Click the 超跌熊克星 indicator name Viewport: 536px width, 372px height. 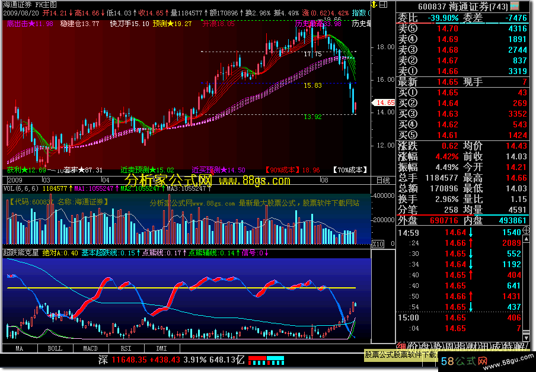pos(21,253)
